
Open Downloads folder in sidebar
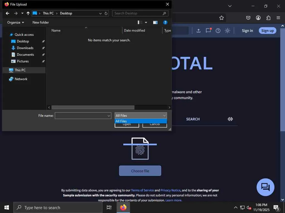coord(25,48)
